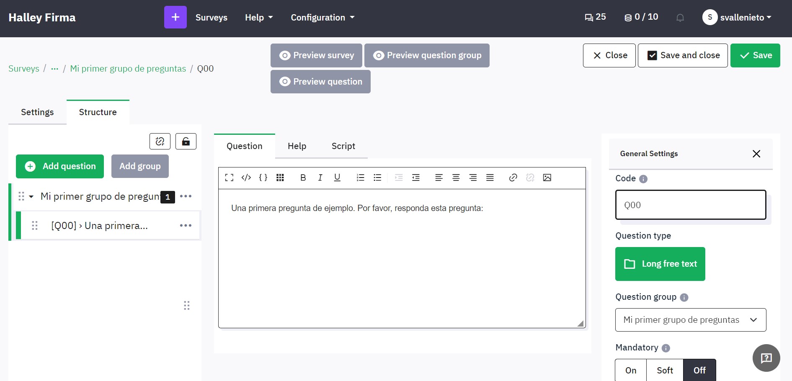Switch to the Script tab
This screenshot has width=792, height=381.
pos(343,146)
